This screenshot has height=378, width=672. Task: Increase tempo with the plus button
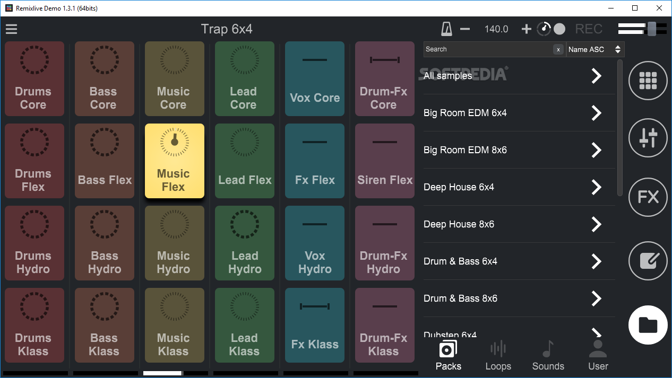[x=527, y=29]
